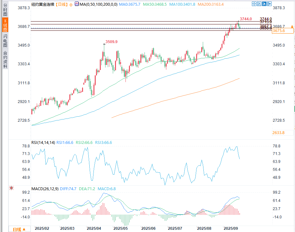Click the DIFF:74.7 value
The image size is (295, 232).
[x=68, y=189]
